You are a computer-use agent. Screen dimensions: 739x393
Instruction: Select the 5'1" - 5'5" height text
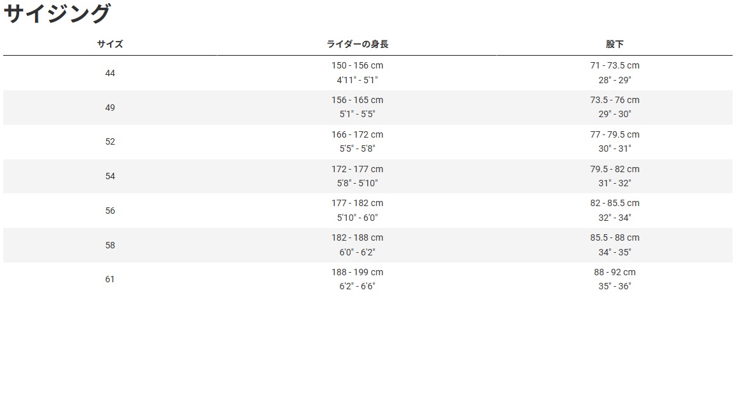[357, 114]
